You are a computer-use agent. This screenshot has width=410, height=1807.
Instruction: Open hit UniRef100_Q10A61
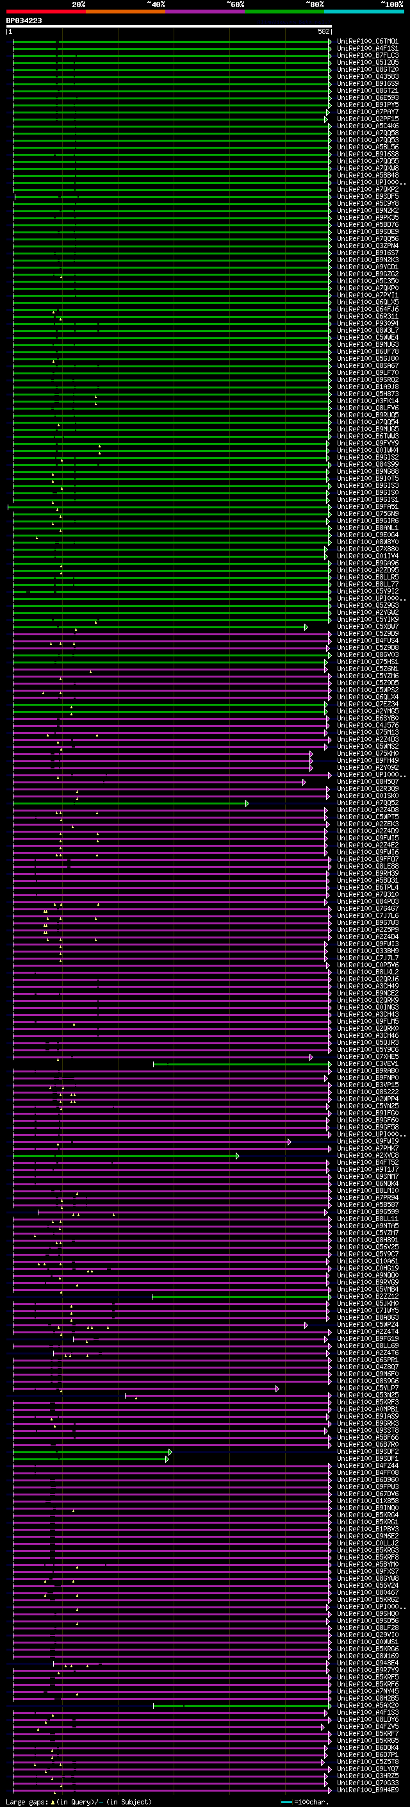tap(367, 1262)
